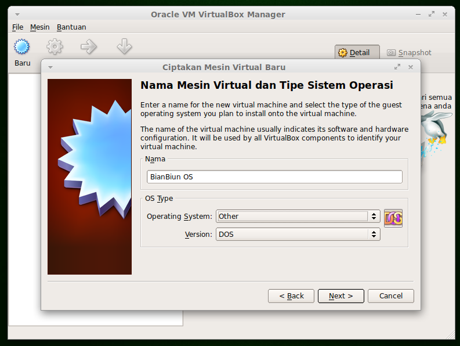Cancel the new virtual machine wizard

[x=391, y=296]
